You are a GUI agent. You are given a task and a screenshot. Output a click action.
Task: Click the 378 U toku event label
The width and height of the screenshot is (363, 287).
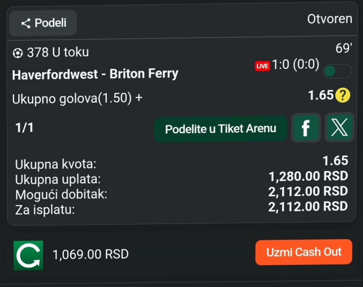[x=57, y=53]
